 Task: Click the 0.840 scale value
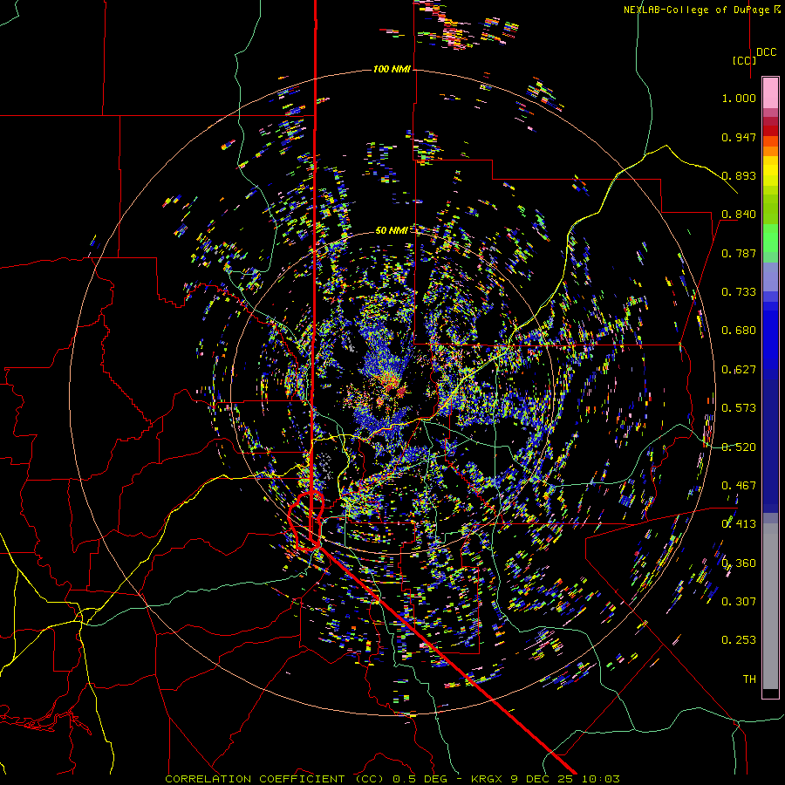[x=739, y=215]
